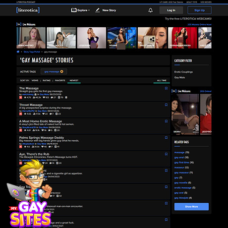The height and width of the screenshot is (228, 228).
Task: Open 'Try the free Literotica Webcams' link
Action: [x=188, y=19]
